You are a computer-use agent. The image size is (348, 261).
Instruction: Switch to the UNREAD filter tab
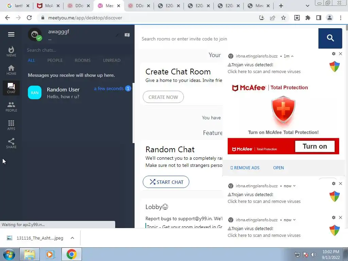click(x=111, y=60)
